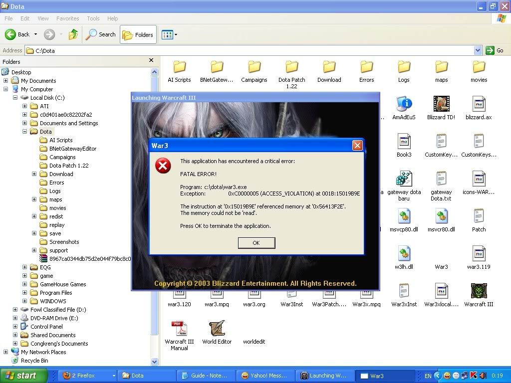Select the Logs folder in file view

(404, 66)
